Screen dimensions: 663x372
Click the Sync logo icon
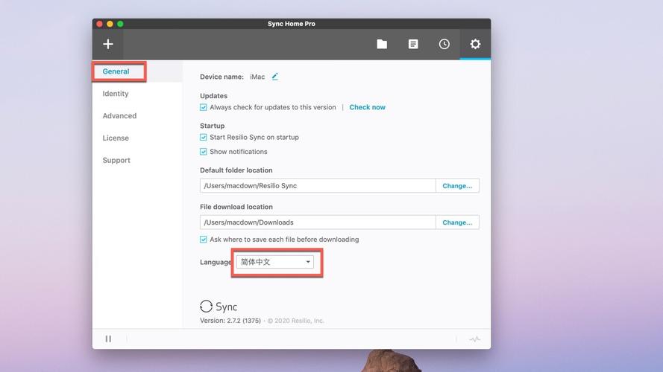click(x=206, y=307)
